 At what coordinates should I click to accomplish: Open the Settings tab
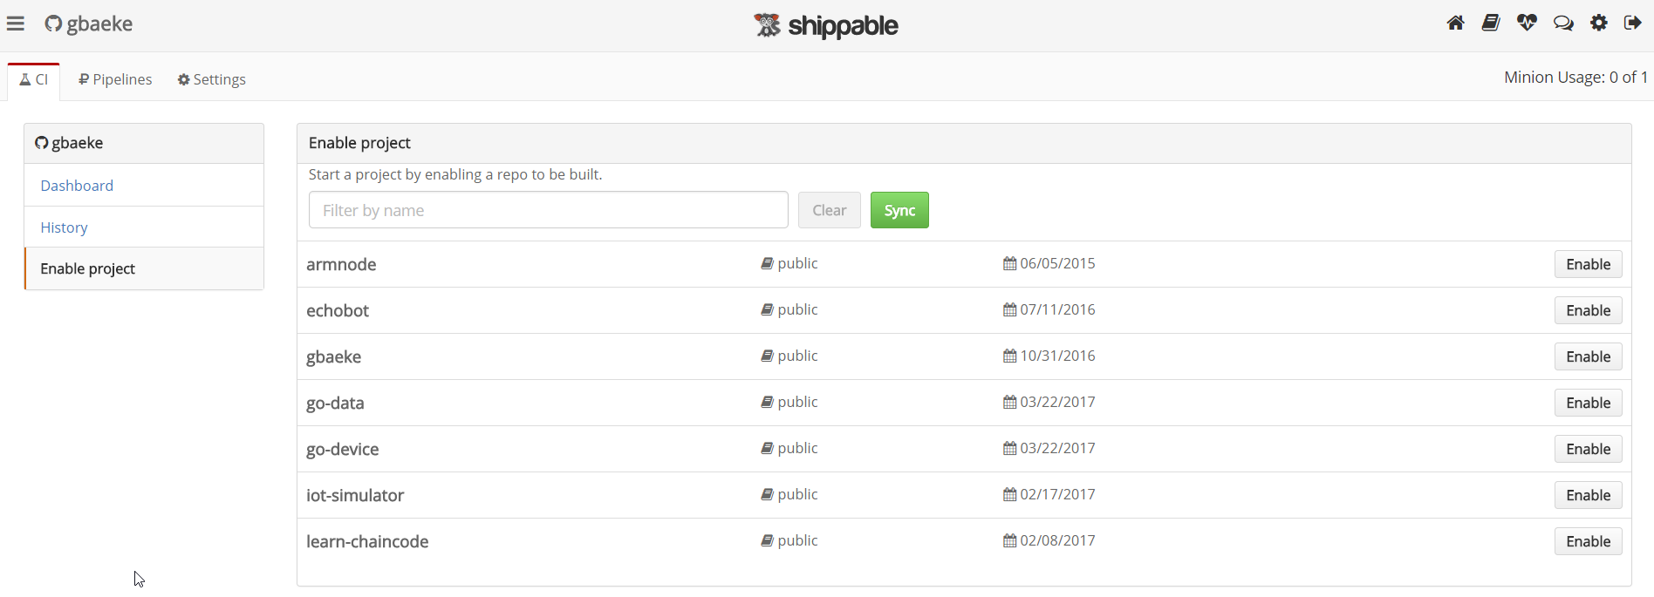tap(212, 79)
